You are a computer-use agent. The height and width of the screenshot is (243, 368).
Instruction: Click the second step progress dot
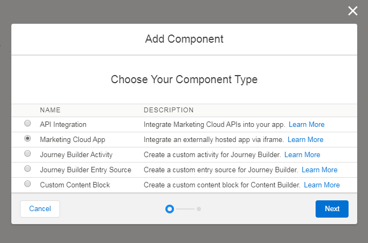click(199, 209)
